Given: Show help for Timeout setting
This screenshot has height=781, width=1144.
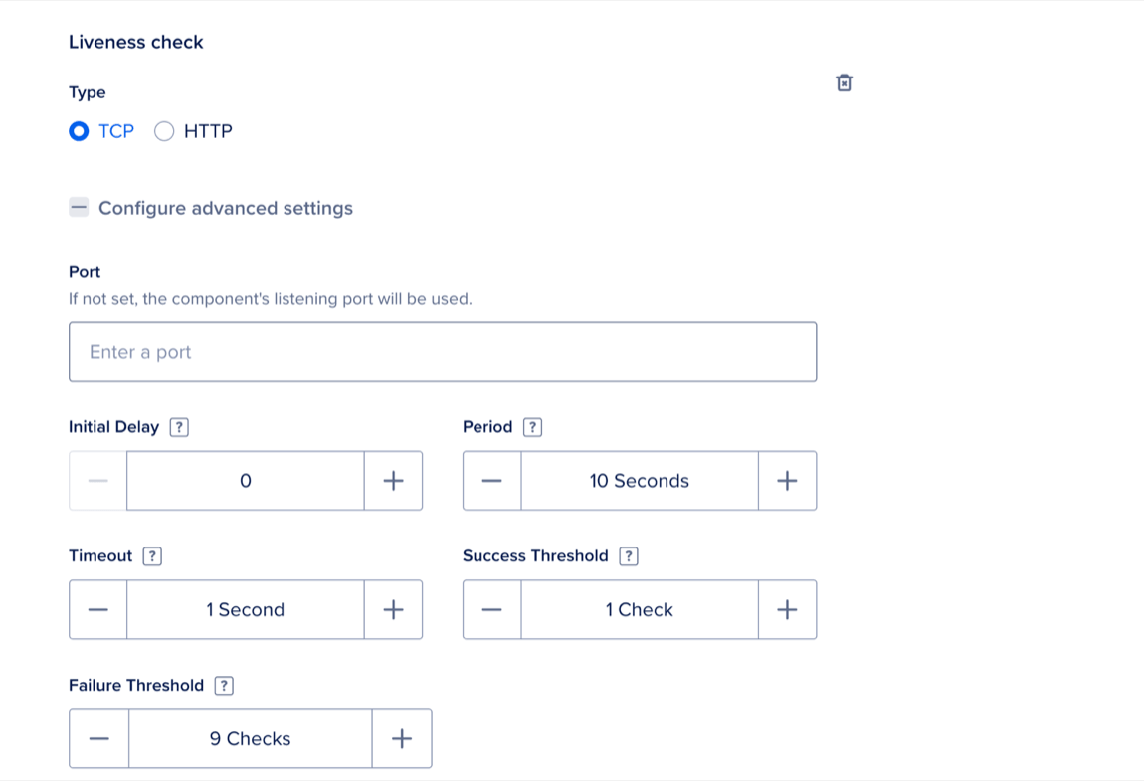Looking at the screenshot, I should [152, 556].
